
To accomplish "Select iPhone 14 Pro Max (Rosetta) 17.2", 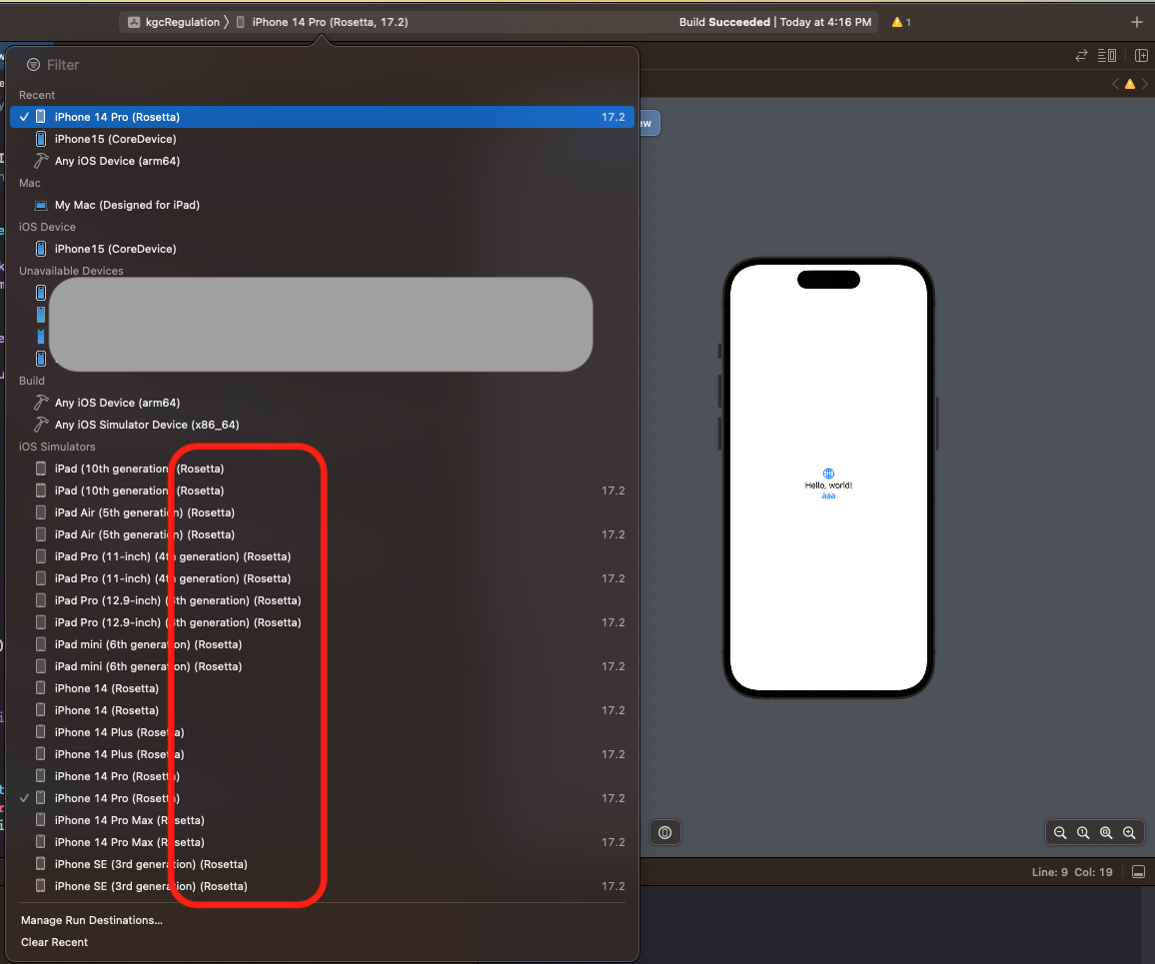I will point(322,842).
